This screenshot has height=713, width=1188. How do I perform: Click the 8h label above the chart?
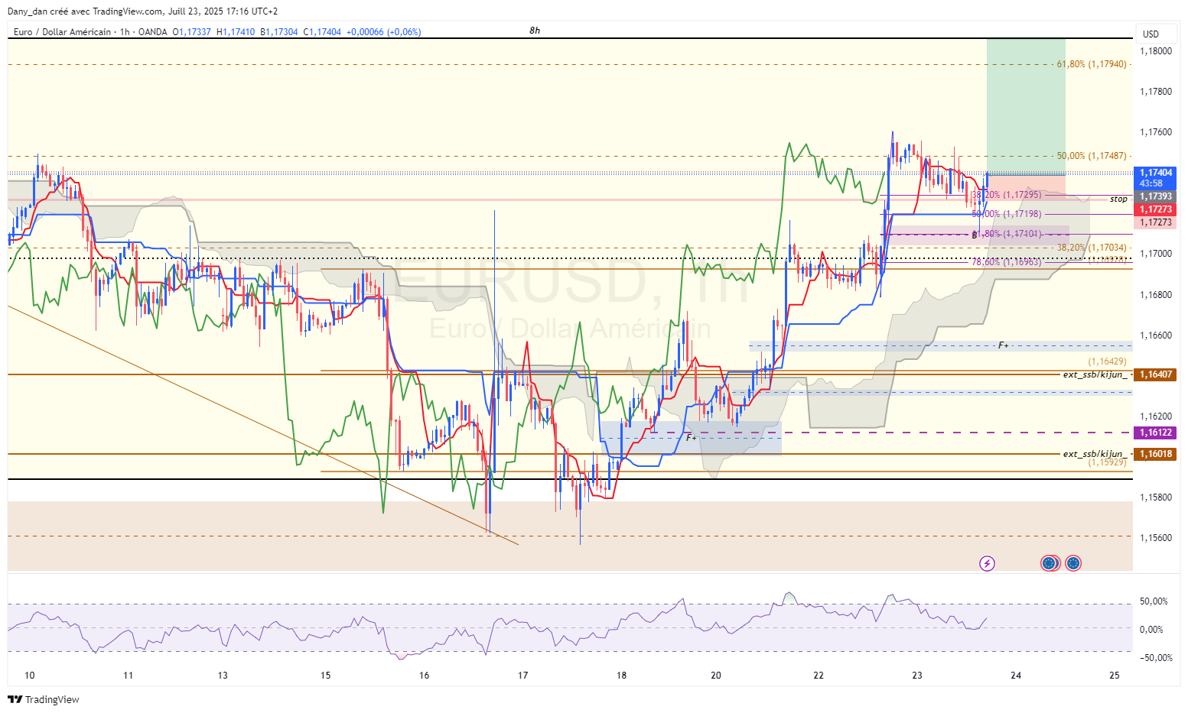[535, 31]
